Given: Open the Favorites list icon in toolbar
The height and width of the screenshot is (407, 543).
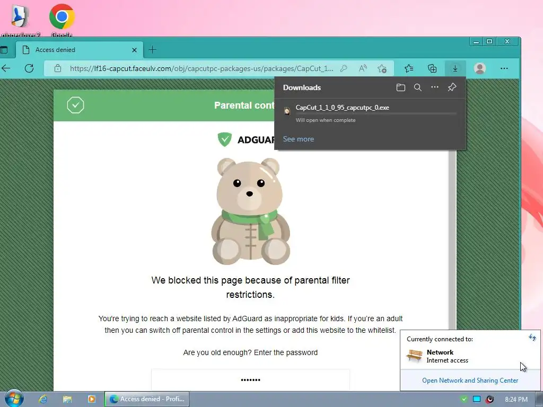Looking at the screenshot, I should pos(409,68).
